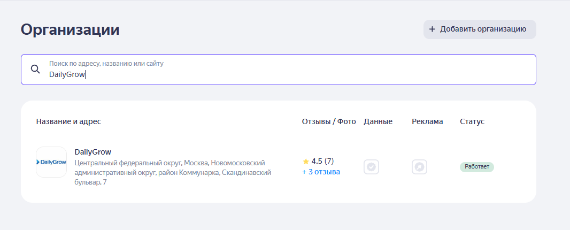
Task: Click the 4.5 (7) rating value
Action: click(x=322, y=161)
